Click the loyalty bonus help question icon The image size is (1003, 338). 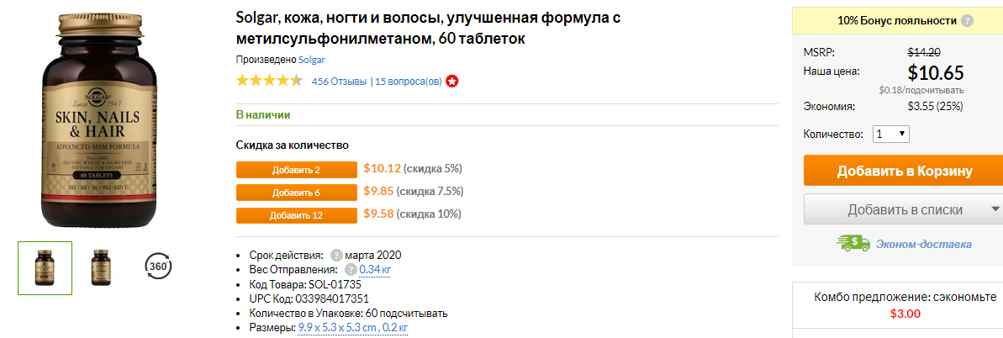[967, 21]
